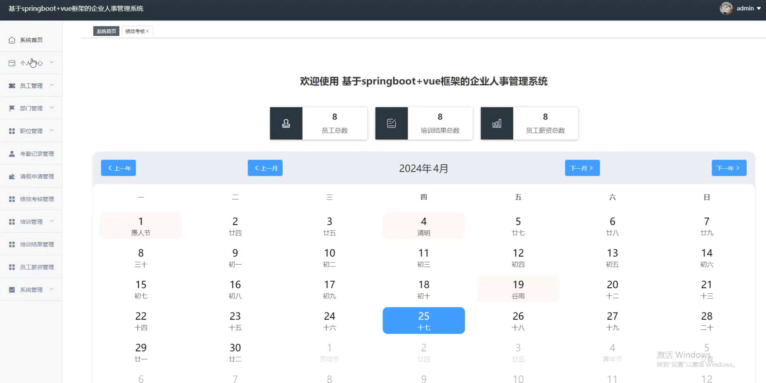Click the 培训结果总数 count label
Viewport: 766px width, 383px height.
point(440,131)
